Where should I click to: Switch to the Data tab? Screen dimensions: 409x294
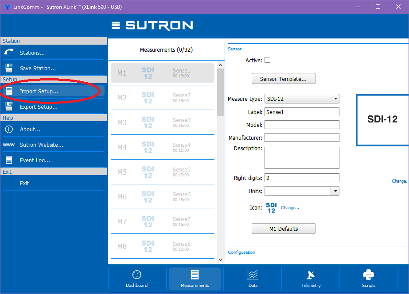(253, 279)
